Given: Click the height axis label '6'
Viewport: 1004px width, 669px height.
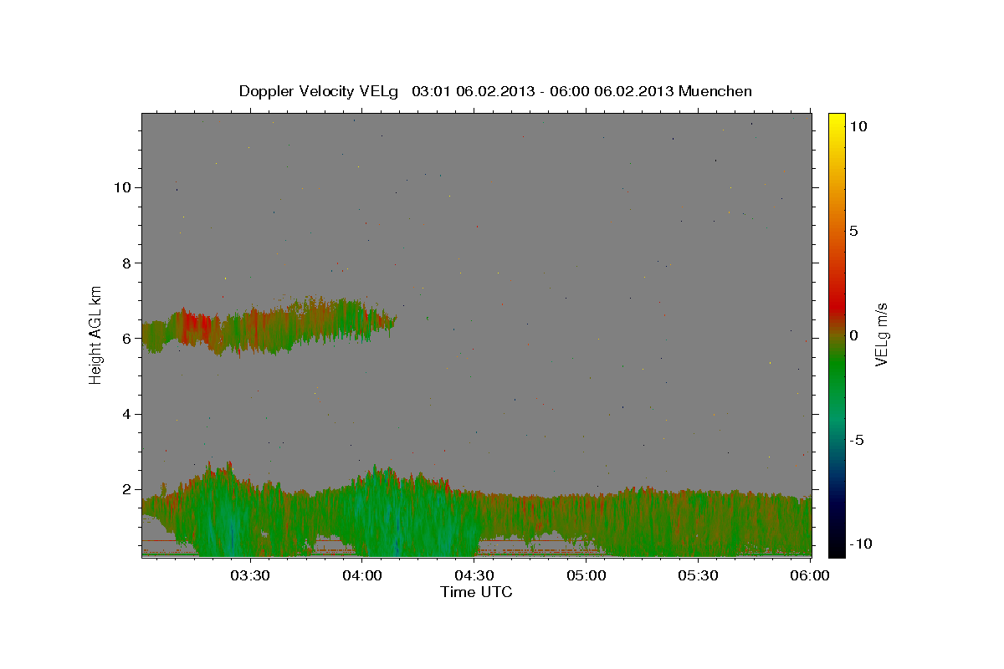Looking at the screenshot, I should [126, 339].
